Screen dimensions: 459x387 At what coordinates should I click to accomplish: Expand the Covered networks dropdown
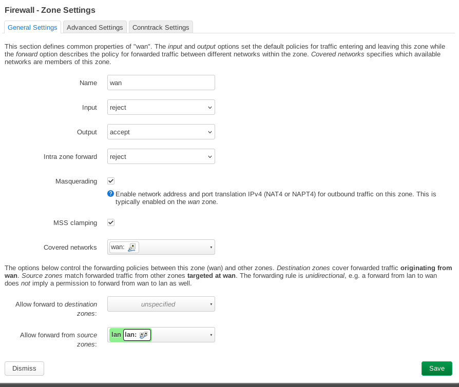(161, 247)
